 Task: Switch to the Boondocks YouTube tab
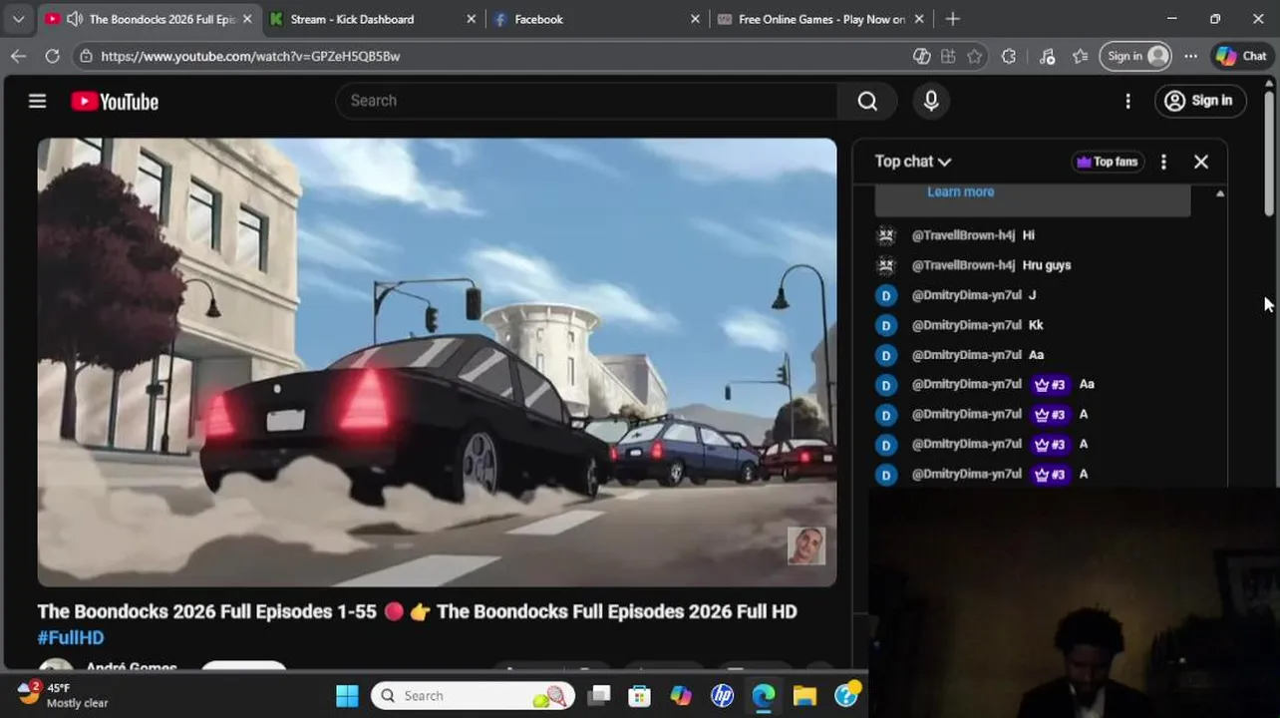(148, 19)
